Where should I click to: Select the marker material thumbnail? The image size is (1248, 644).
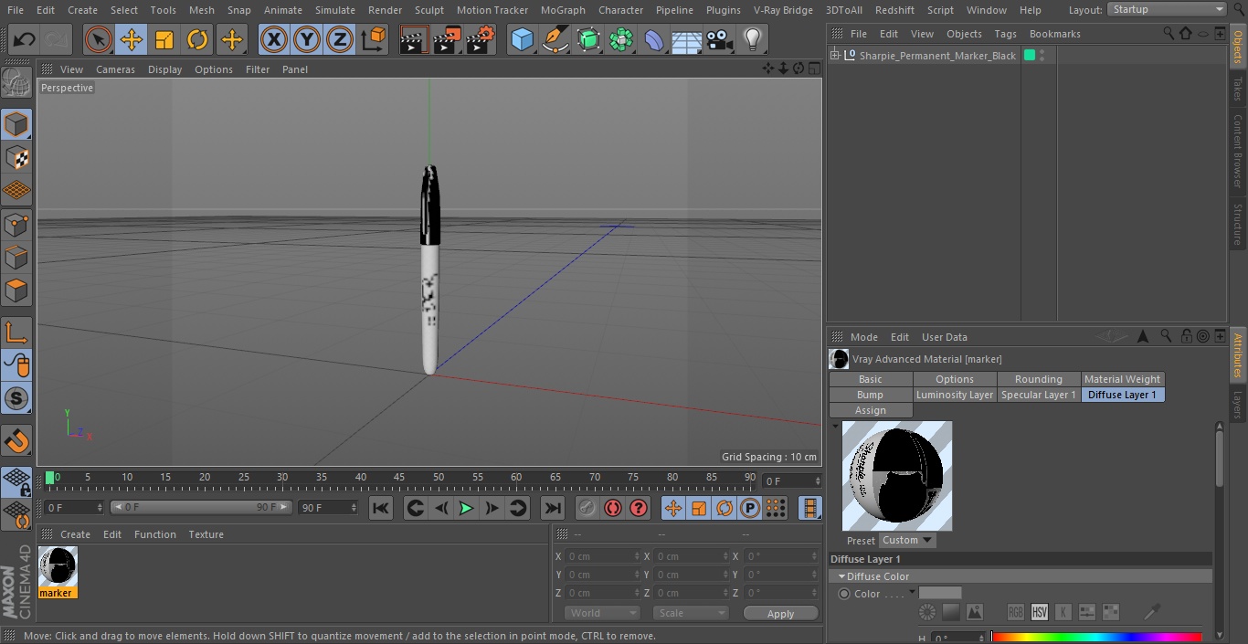58,566
